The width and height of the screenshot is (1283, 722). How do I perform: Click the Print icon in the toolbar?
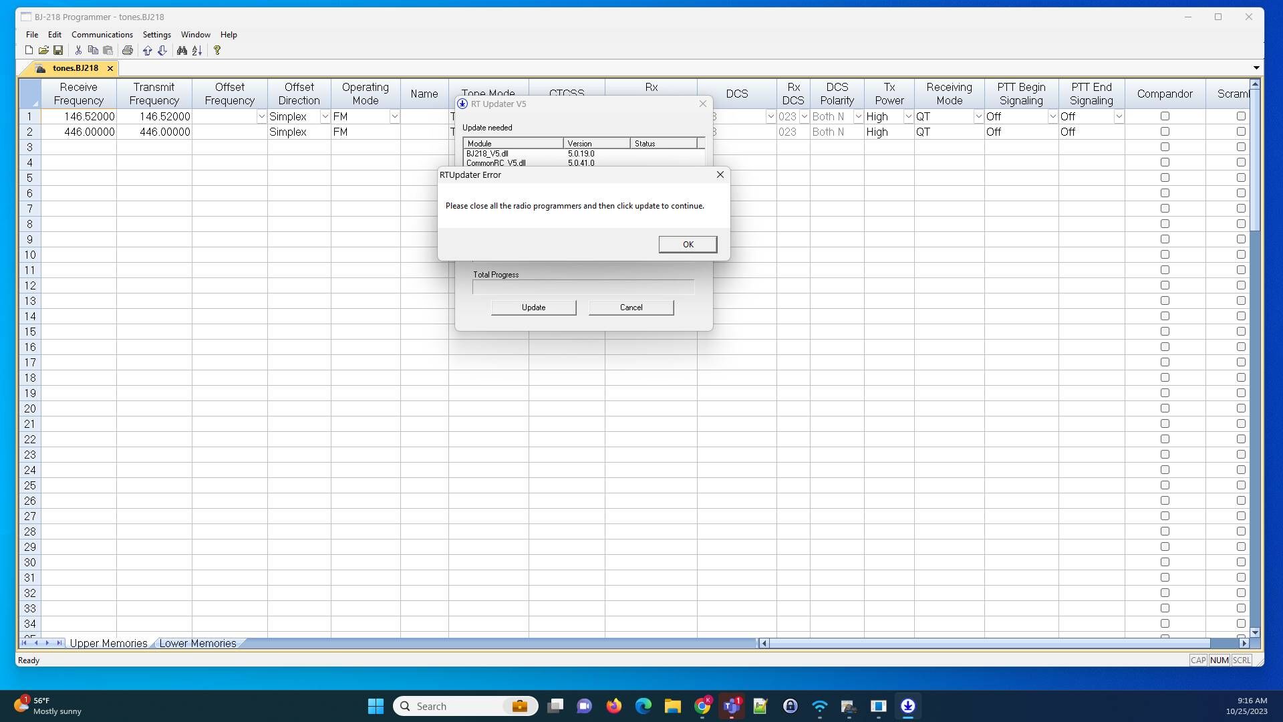tap(128, 50)
